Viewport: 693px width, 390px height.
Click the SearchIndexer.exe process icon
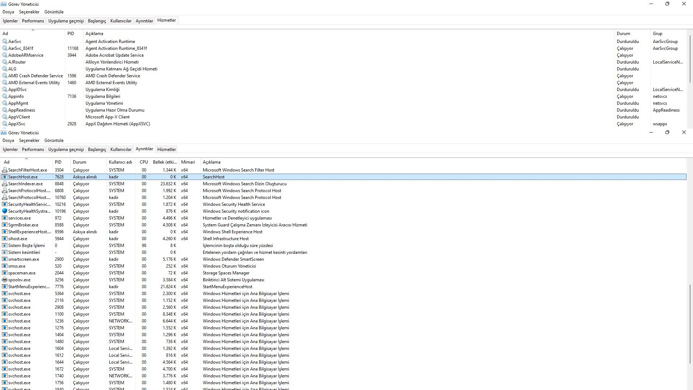5,184
